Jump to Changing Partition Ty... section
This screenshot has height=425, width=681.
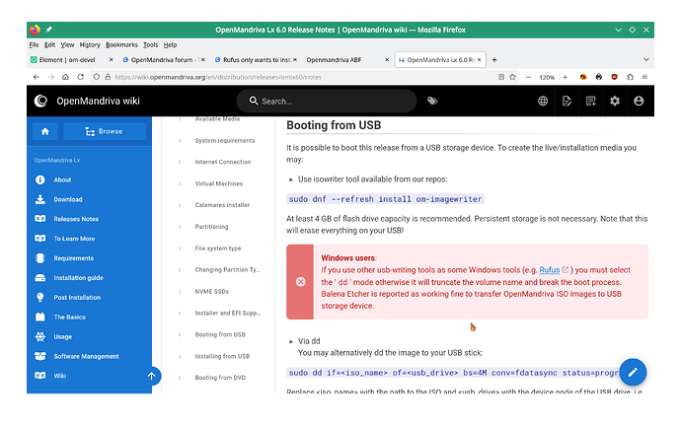[228, 269]
